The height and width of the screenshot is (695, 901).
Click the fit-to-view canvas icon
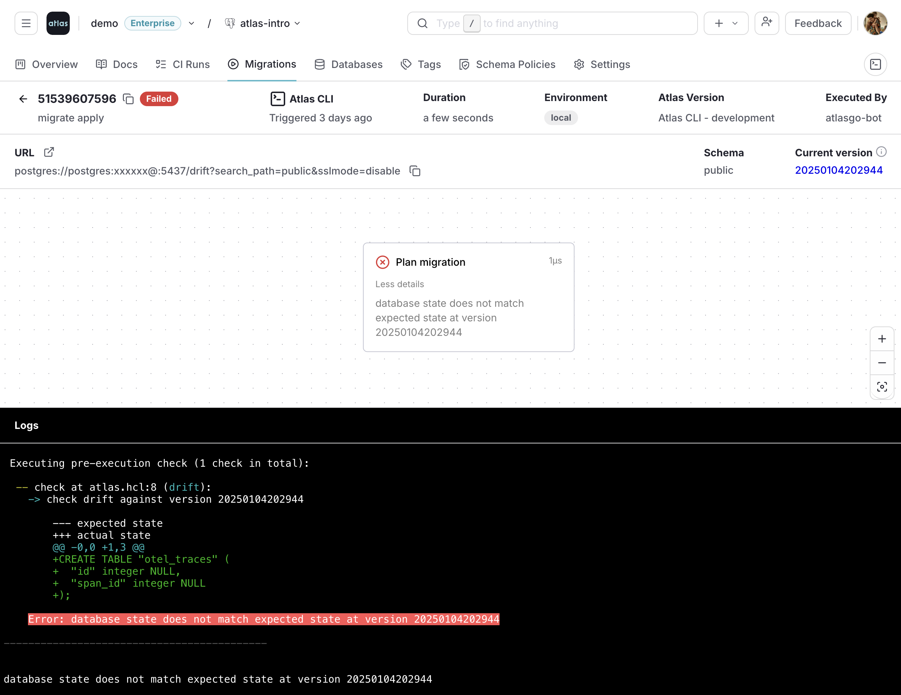(882, 387)
